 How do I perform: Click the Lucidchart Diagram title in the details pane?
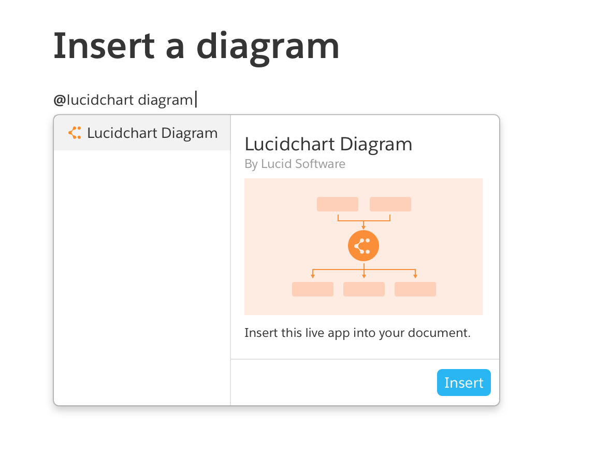328,144
